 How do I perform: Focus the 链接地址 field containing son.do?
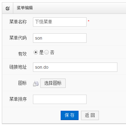(x=75, y=67)
